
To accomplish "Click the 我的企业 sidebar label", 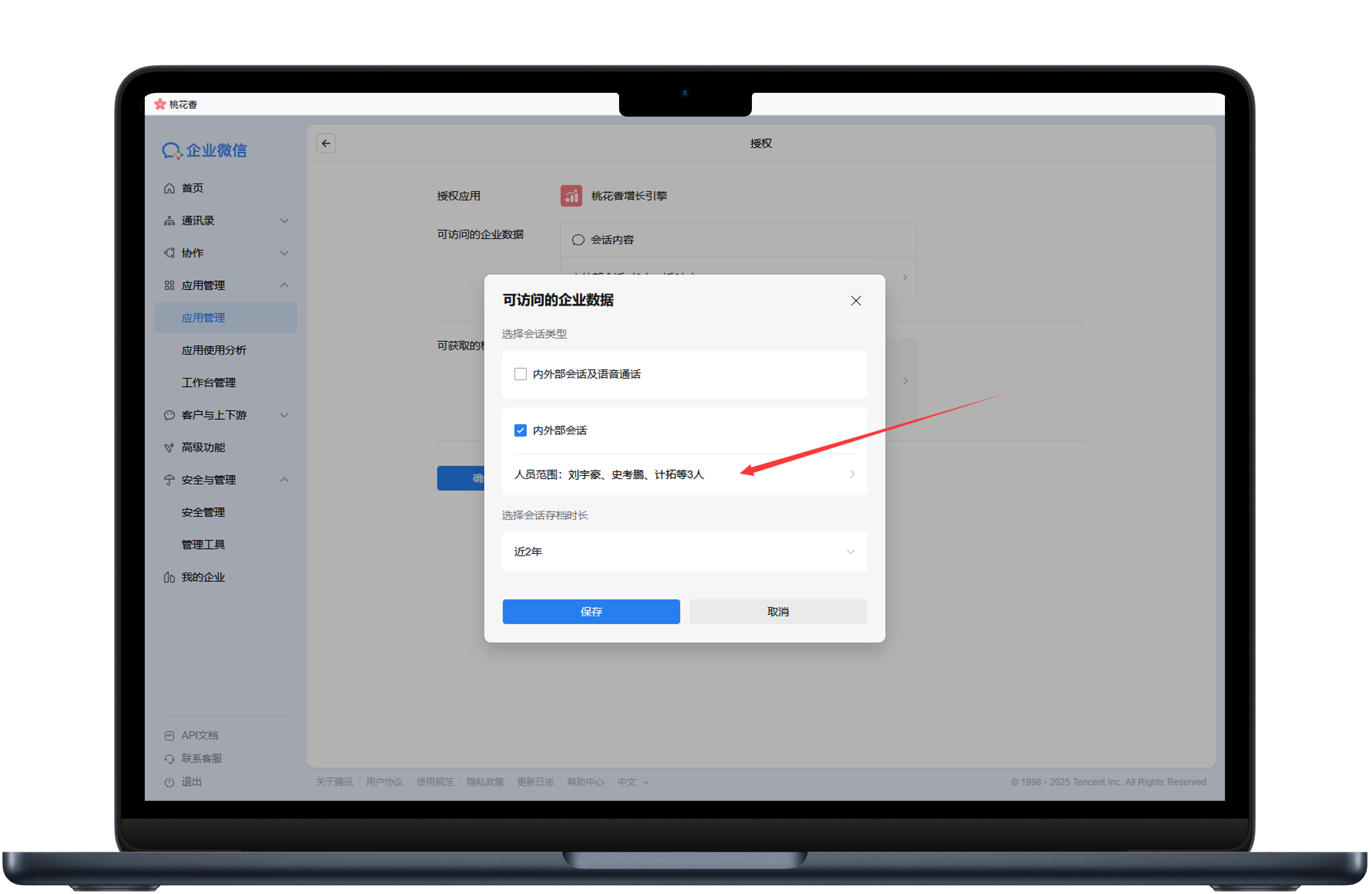I will click(x=204, y=577).
